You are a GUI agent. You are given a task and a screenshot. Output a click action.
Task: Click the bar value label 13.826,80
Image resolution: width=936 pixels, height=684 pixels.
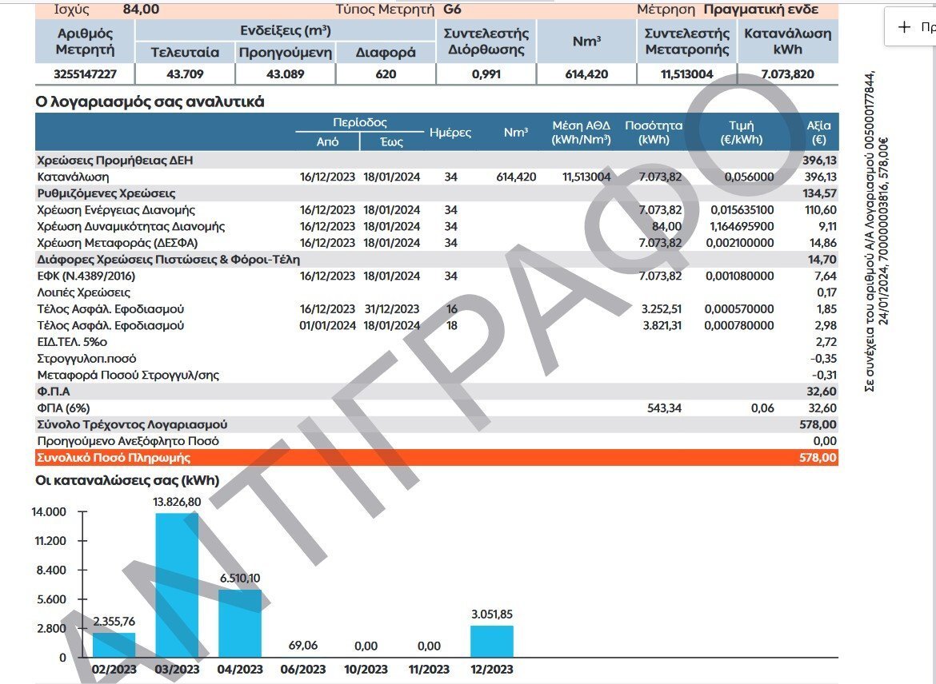click(x=178, y=502)
